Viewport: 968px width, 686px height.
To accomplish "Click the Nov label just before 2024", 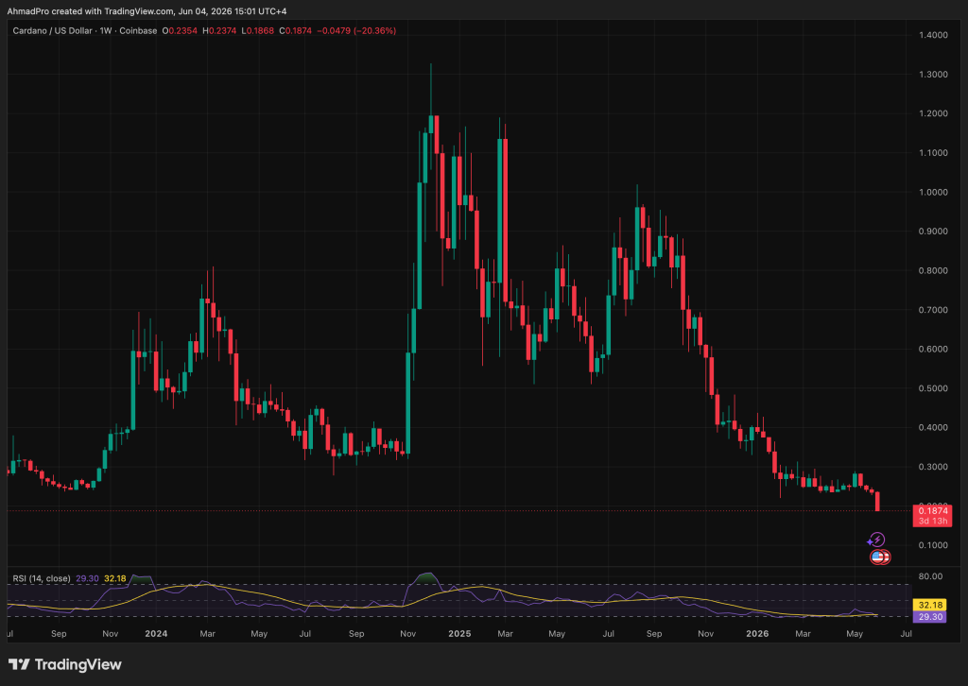I will (111, 634).
